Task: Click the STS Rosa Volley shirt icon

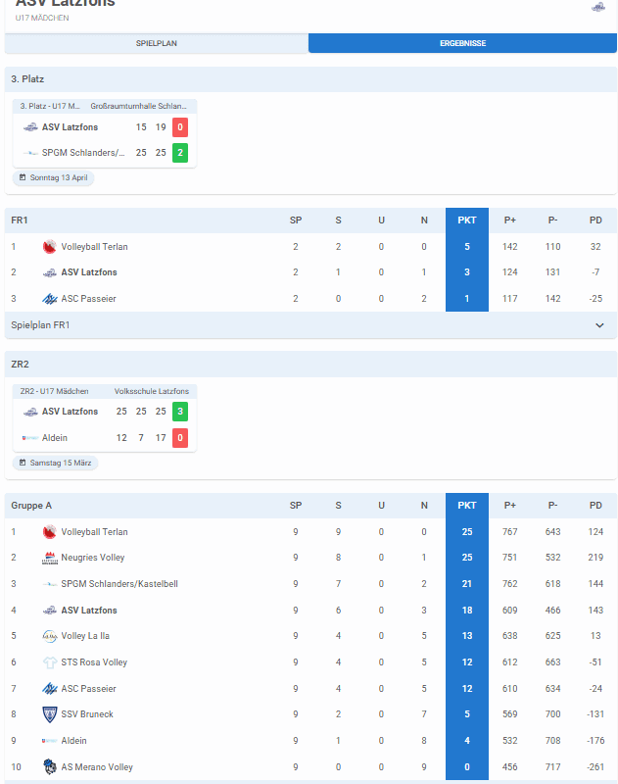Action: pos(49,662)
